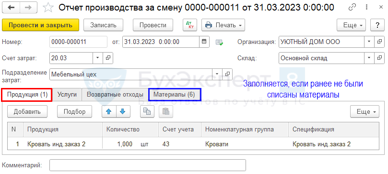The width and height of the screenshot is (388, 174).
Task: Add document to favorites with star icon
Action: [x=48, y=8]
